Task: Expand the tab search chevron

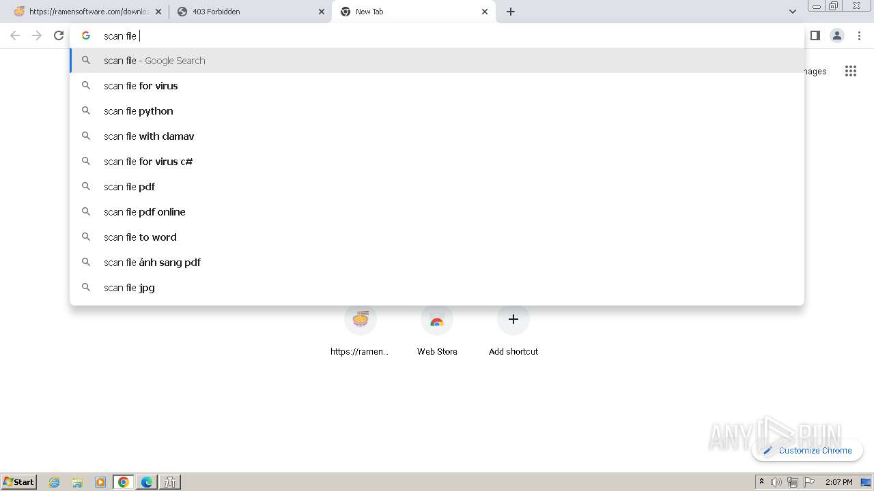Action: point(792,12)
